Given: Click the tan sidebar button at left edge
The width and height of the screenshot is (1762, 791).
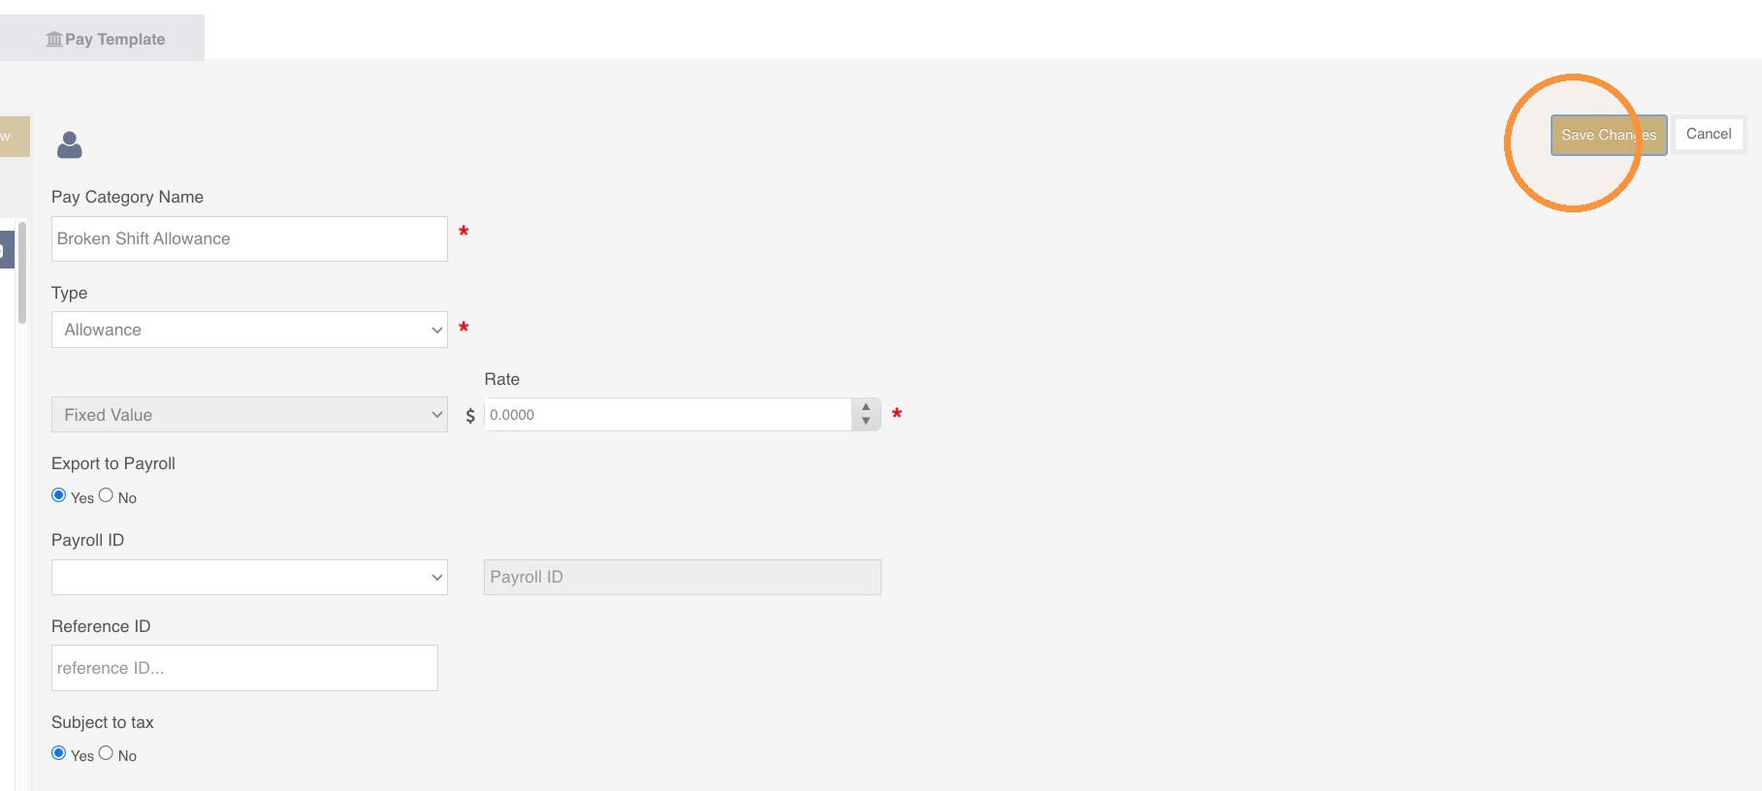Looking at the screenshot, I should tap(15, 137).
